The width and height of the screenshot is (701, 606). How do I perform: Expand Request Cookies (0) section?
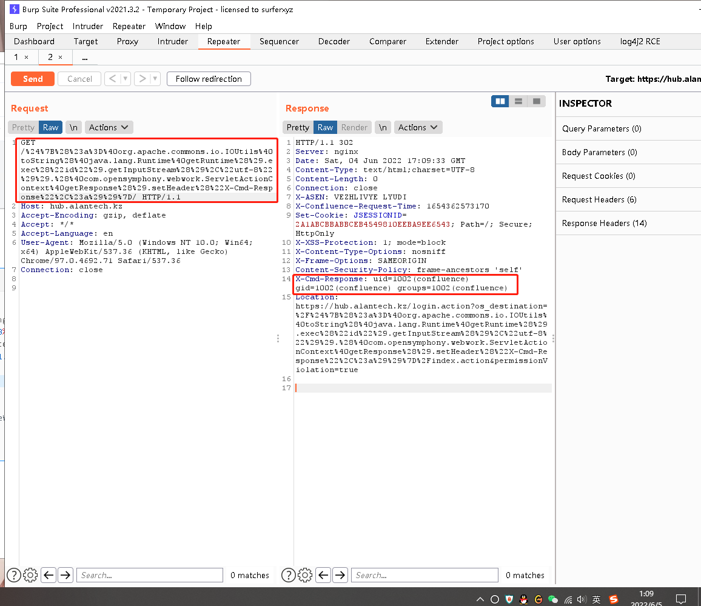(629, 176)
